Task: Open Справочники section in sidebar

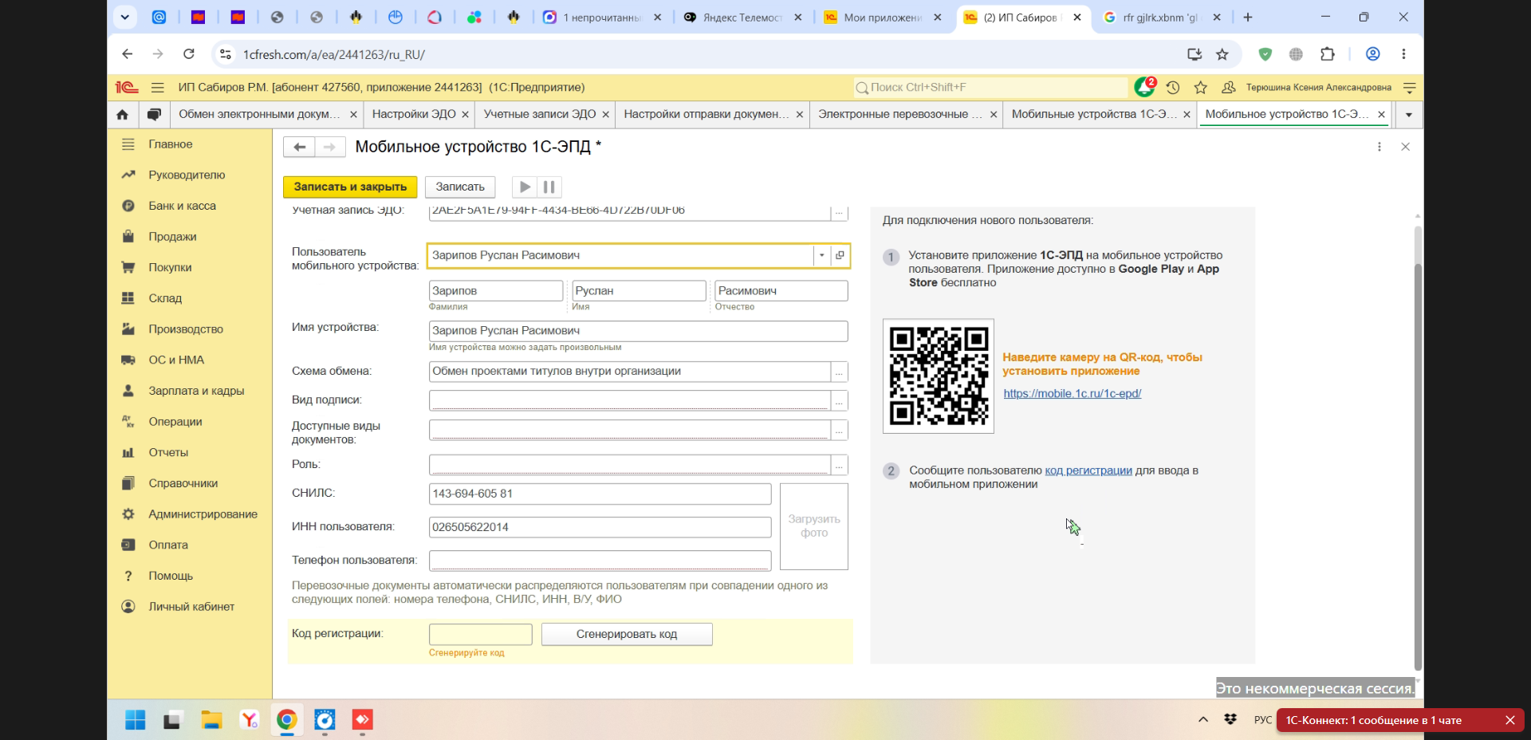Action: click(190, 483)
